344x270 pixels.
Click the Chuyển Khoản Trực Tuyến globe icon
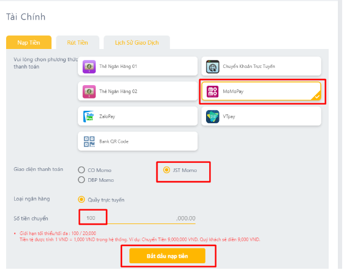213,67
